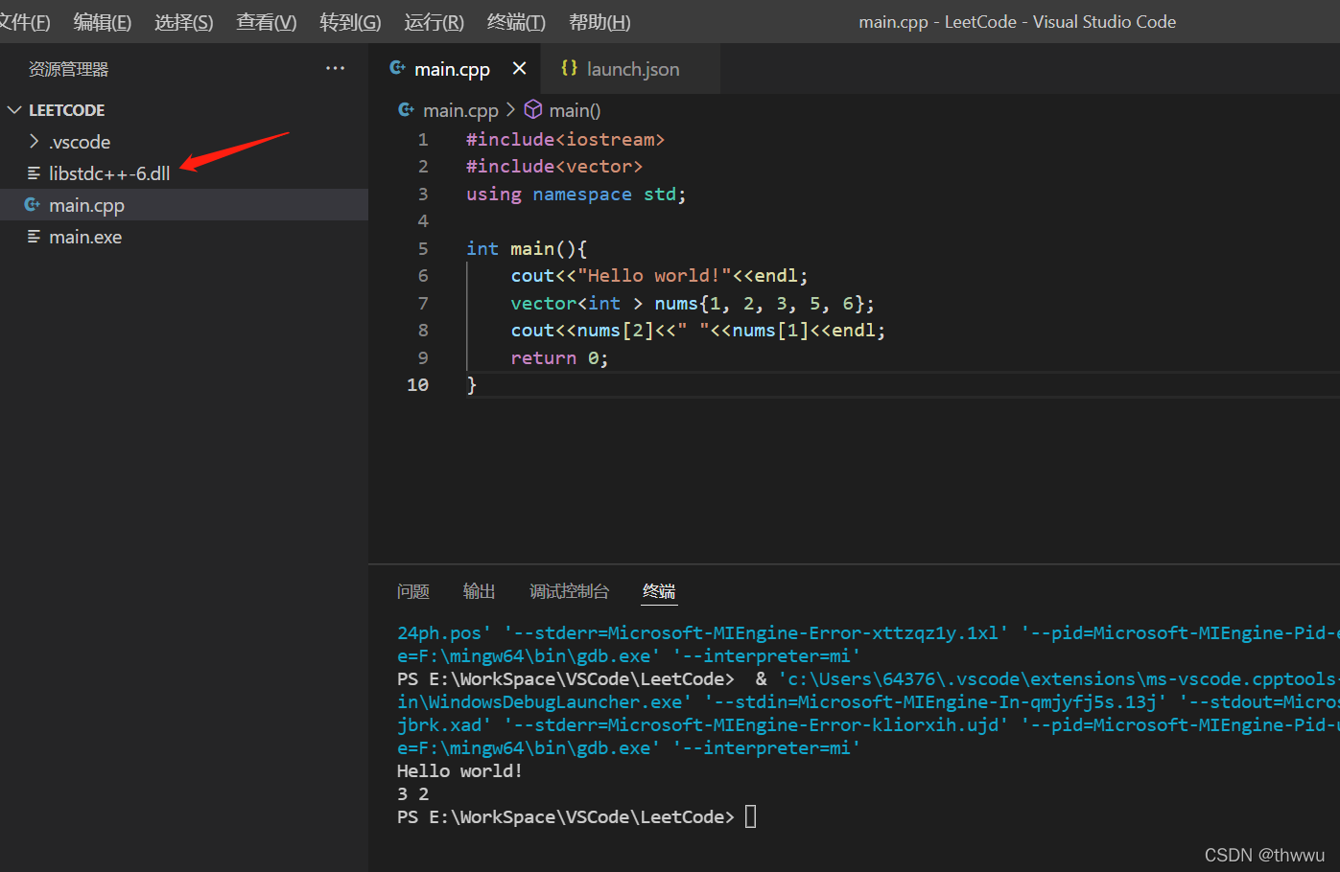This screenshot has width=1340, height=872.
Task: Click the C++ icon on main.cpp tab
Action: 397,68
